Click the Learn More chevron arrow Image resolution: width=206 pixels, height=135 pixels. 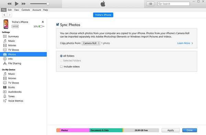(192, 43)
